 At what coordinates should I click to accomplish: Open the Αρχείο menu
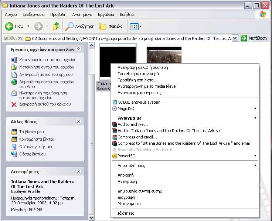[11, 14]
